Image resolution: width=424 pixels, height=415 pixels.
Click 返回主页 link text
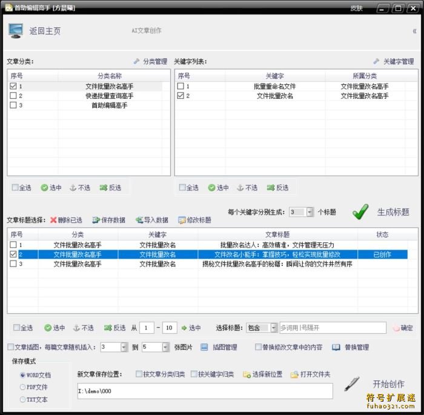(45, 31)
